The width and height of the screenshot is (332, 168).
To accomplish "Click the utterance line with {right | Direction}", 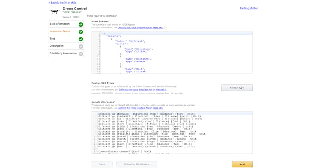I will click(145, 126).
